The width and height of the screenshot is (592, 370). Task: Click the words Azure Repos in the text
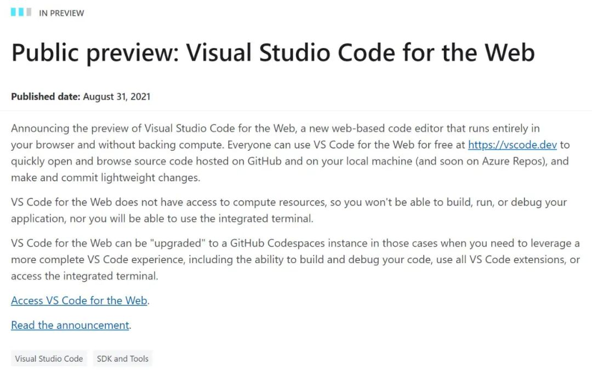coord(497,162)
